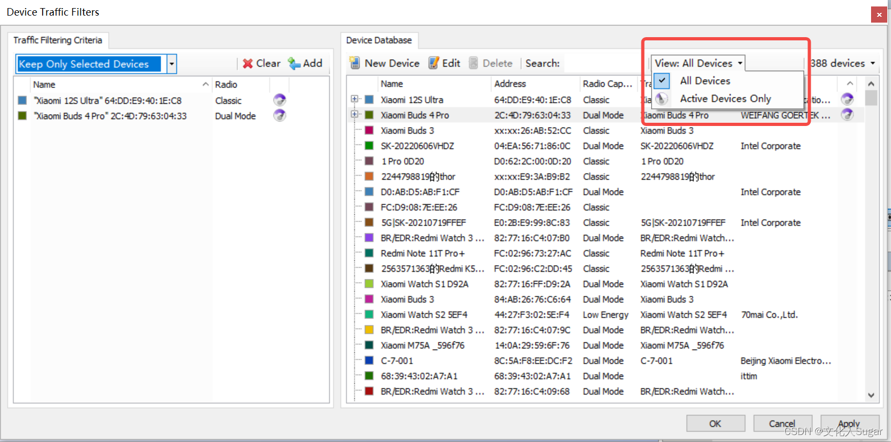Select the Xiaomi Watch S2 5EF4 row
This screenshot has width=891, height=442.
coord(606,314)
